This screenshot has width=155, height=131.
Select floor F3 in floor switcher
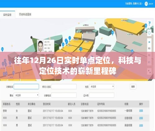[x=149, y=48]
